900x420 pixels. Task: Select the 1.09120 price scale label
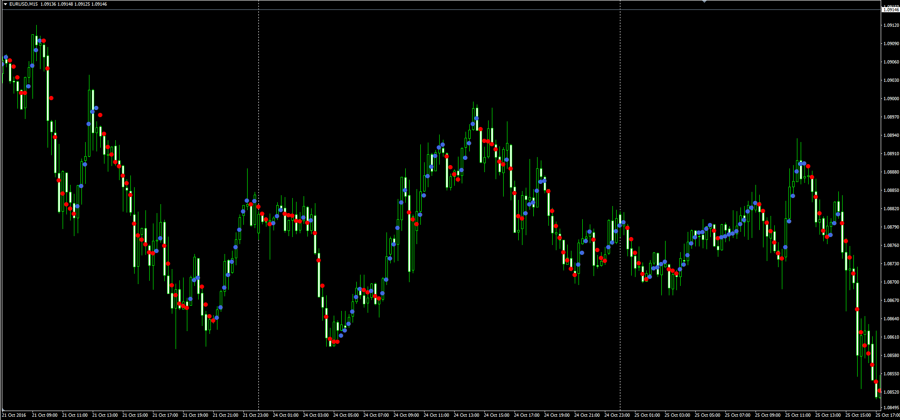[891, 25]
